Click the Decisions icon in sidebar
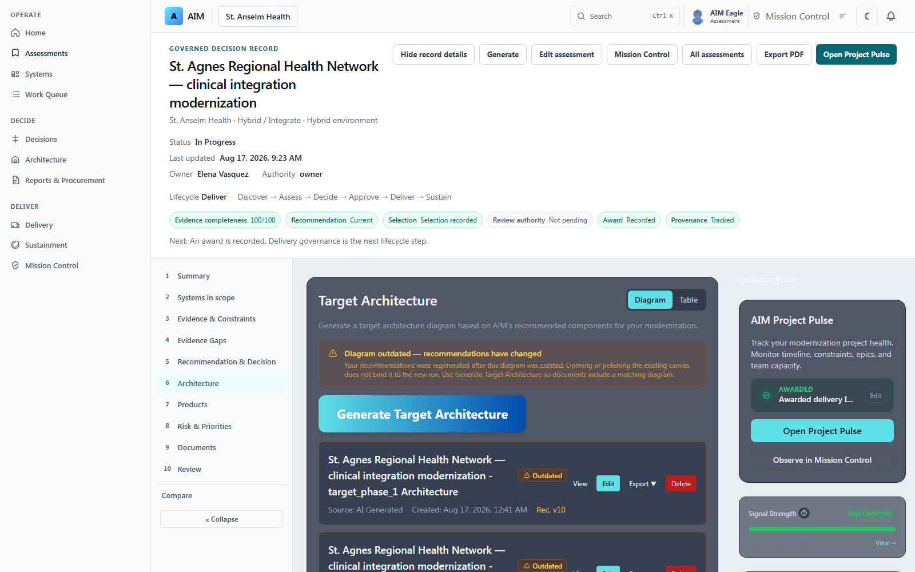Viewport: 915px width, 572px height. click(x=15, y=139)
